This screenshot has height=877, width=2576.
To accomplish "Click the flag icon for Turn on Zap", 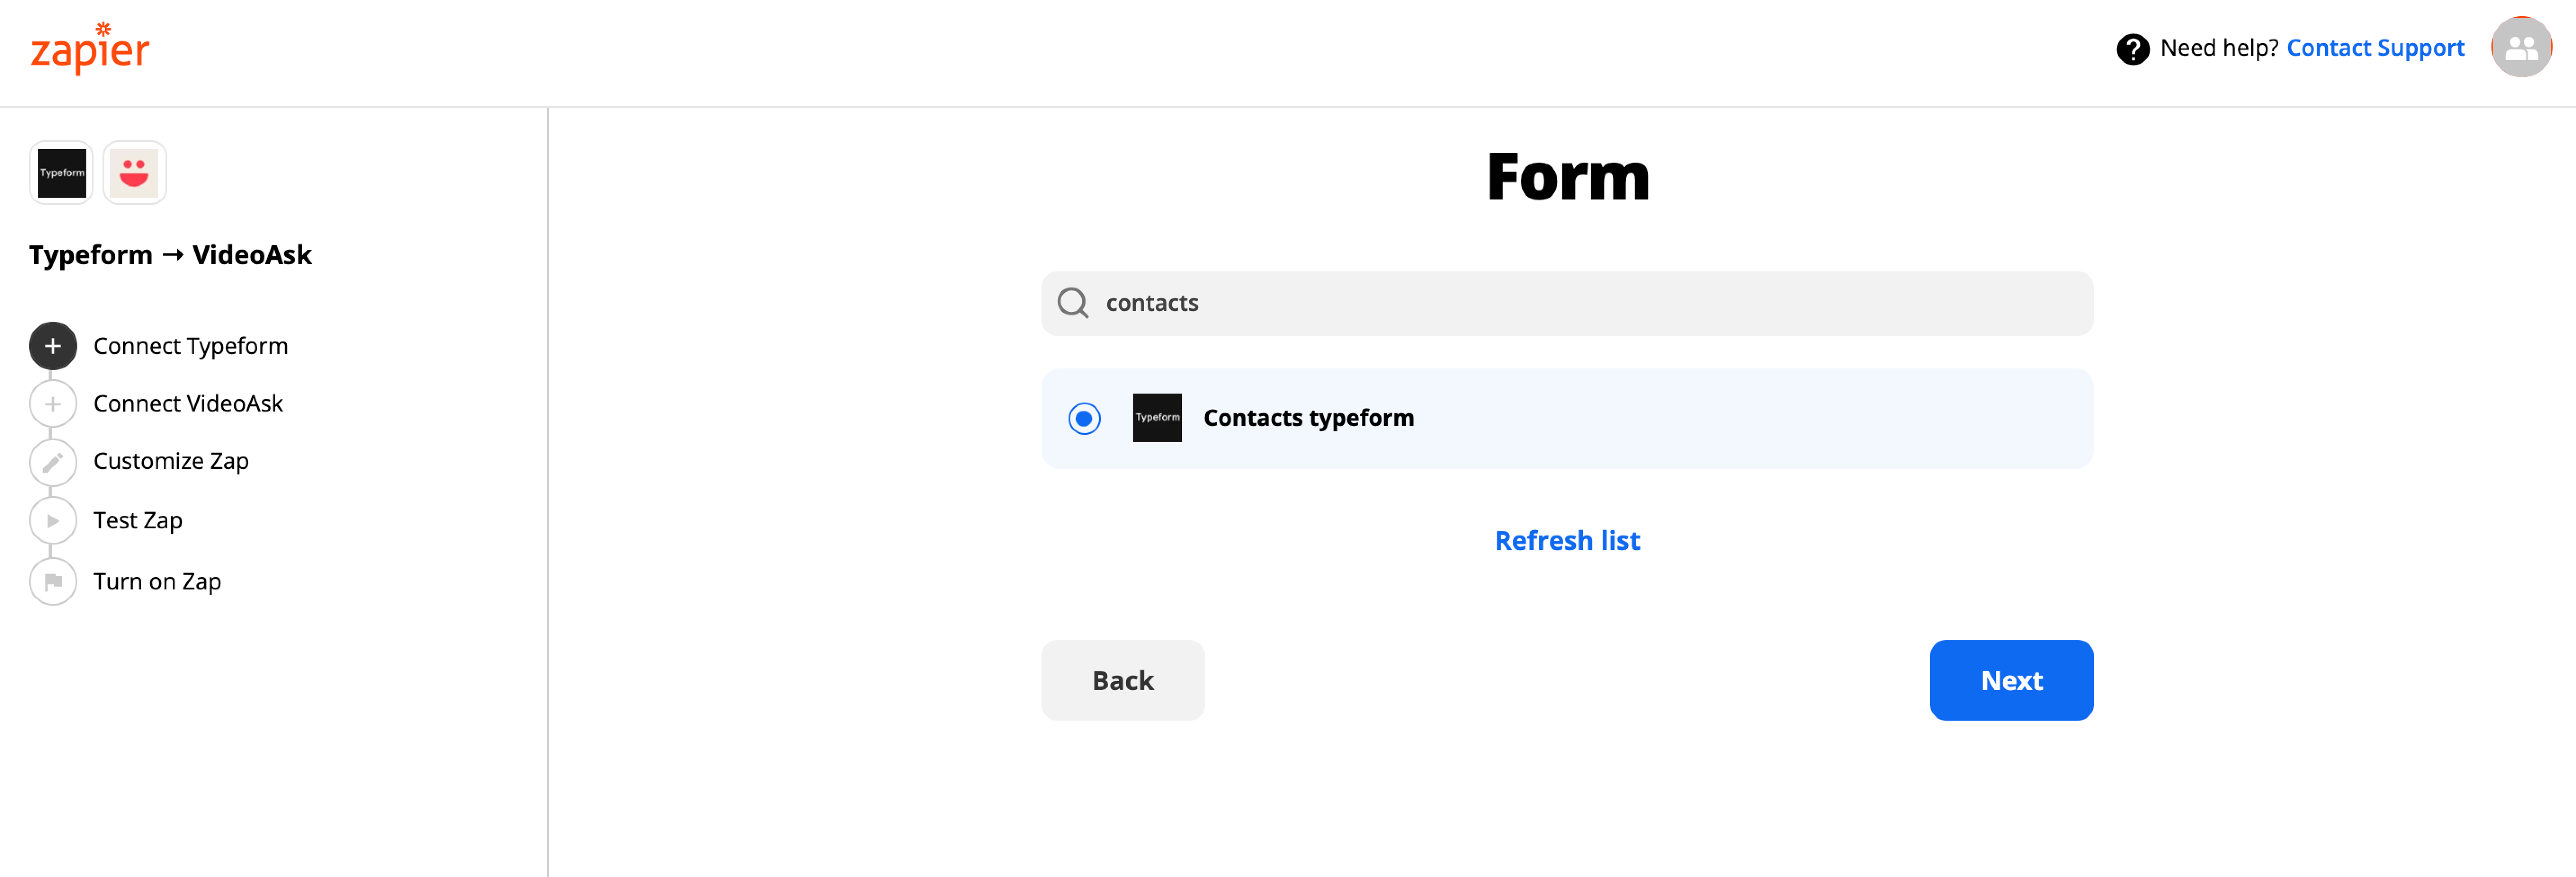I will (x=53, y=581).
